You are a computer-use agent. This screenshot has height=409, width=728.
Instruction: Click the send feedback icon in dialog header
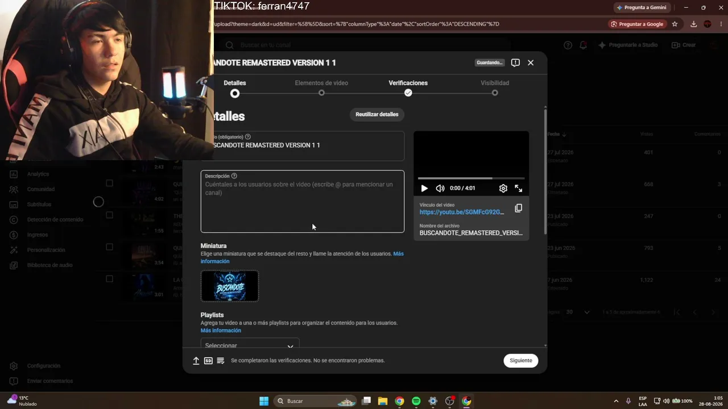[515, 62]
